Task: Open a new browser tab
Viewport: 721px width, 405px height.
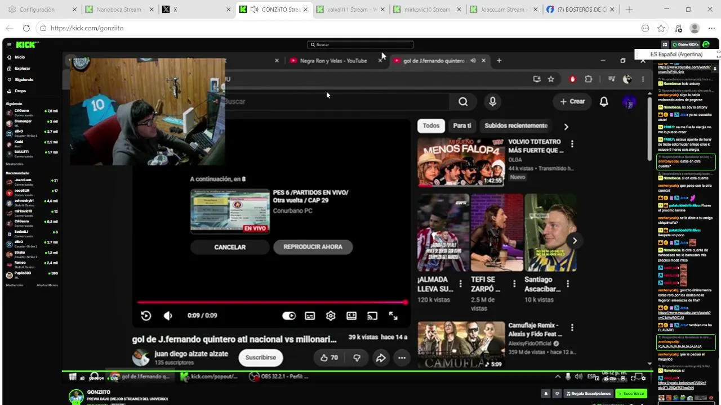Action: [x=629, y=10]
